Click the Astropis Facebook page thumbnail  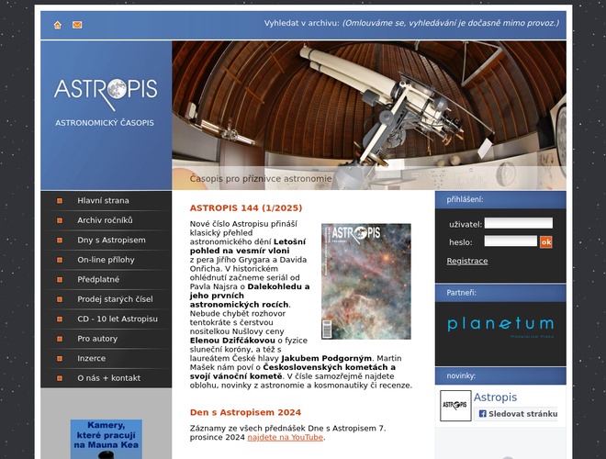(455, 406)
